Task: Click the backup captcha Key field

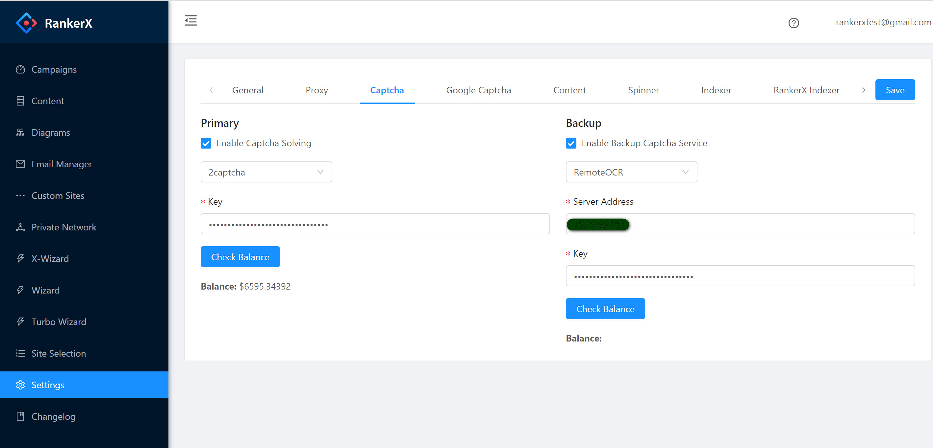Action: pyautogui.click(x=740, y=276)
